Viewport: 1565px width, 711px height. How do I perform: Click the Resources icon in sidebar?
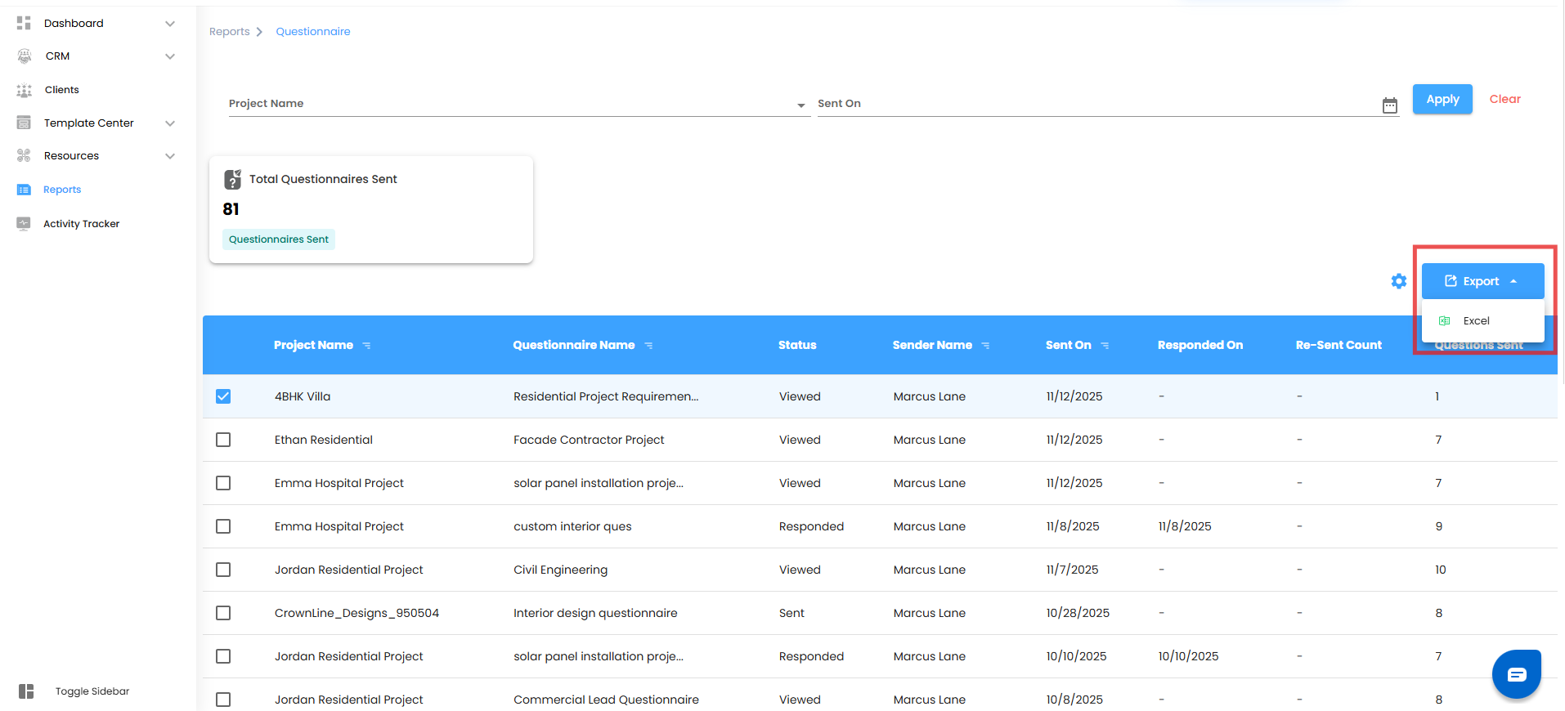(x=24, y=155)
